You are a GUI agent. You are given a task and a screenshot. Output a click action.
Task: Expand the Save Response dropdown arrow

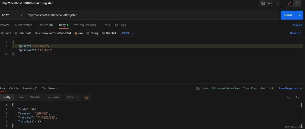[x=301, y=89]
